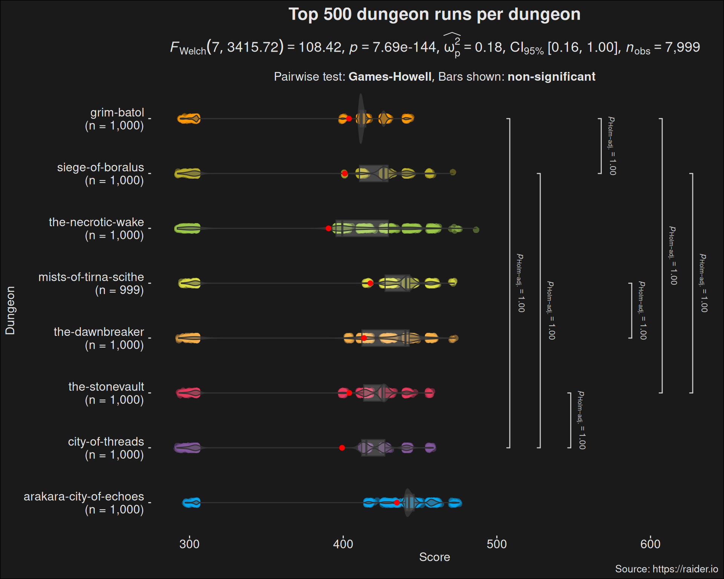Click the 500 tick on Score axis
The width and height of the screenshot is (724, 579).
point(497,544)
